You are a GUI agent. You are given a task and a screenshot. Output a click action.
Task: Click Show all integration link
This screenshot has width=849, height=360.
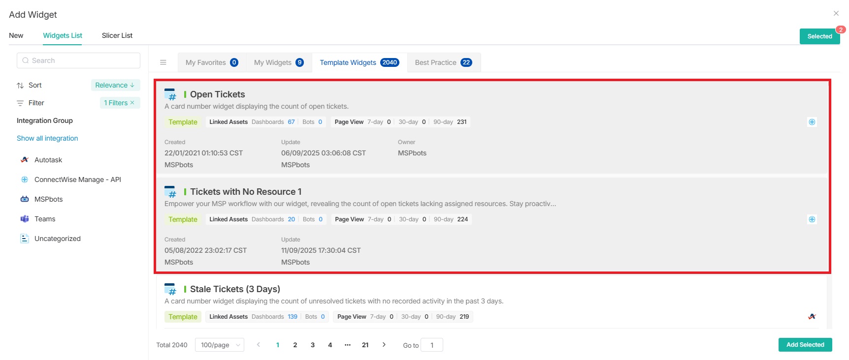coord(47,138)
